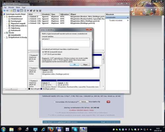
Task: Select the Eseménynapló icon in the tree
Action: coord(9,21)
